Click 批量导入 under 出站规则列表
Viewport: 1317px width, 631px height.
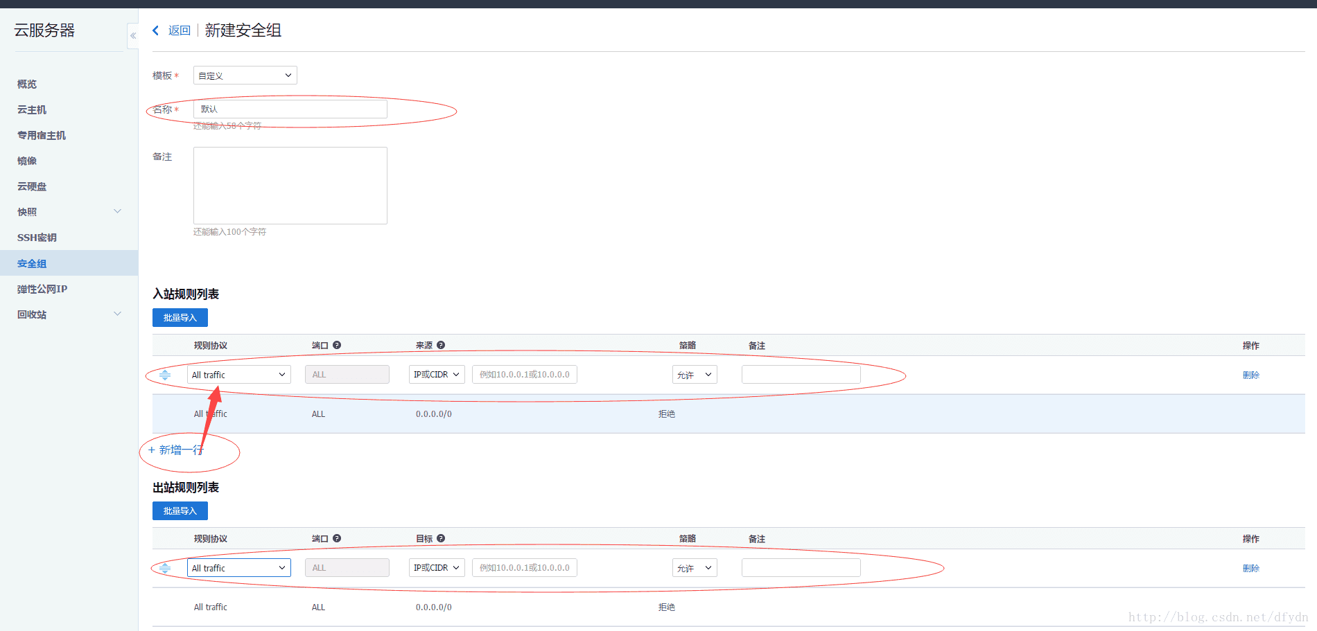(180, 510)
